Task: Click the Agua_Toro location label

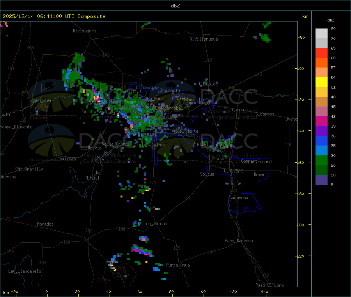Action: coord(42,101)
